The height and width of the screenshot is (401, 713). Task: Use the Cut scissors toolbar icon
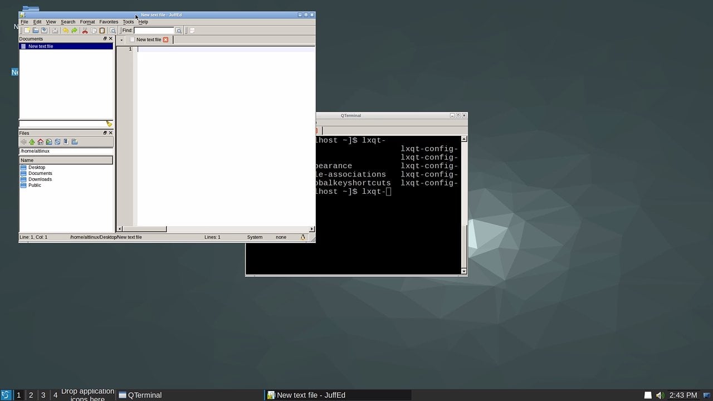coord(84,31)
